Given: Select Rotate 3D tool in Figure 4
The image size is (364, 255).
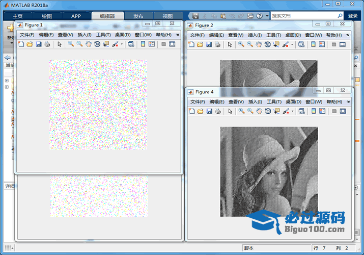Looking at the screenshot, I should pyautogui.click(x=268, y=111).
